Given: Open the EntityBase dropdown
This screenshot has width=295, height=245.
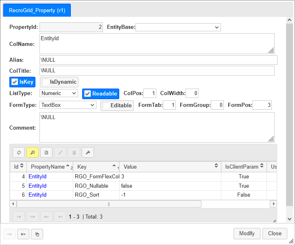Looking at the screenshot, I should click(x=178, y=27).
